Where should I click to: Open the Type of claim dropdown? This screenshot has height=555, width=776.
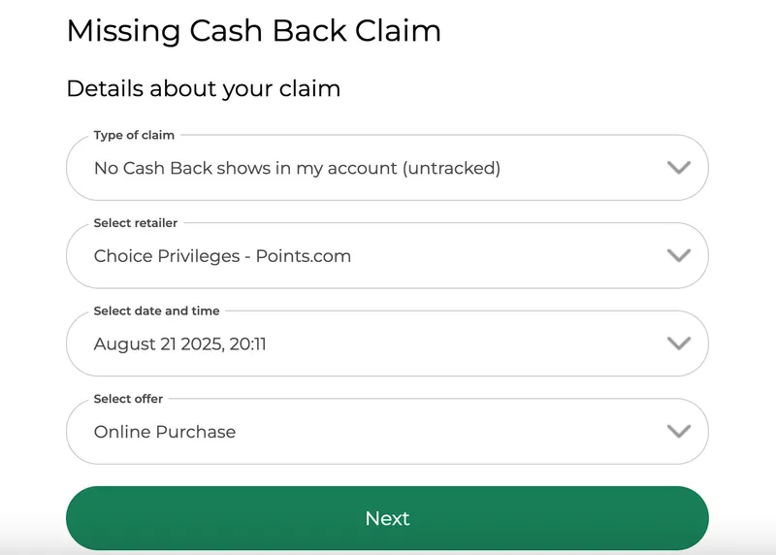[x=387, y=168]
